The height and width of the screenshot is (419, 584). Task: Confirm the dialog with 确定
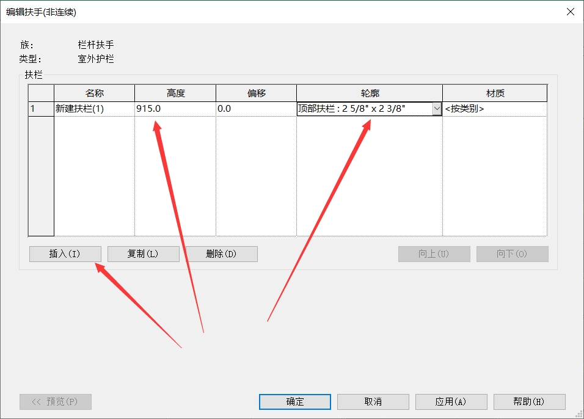coord(295,402)
